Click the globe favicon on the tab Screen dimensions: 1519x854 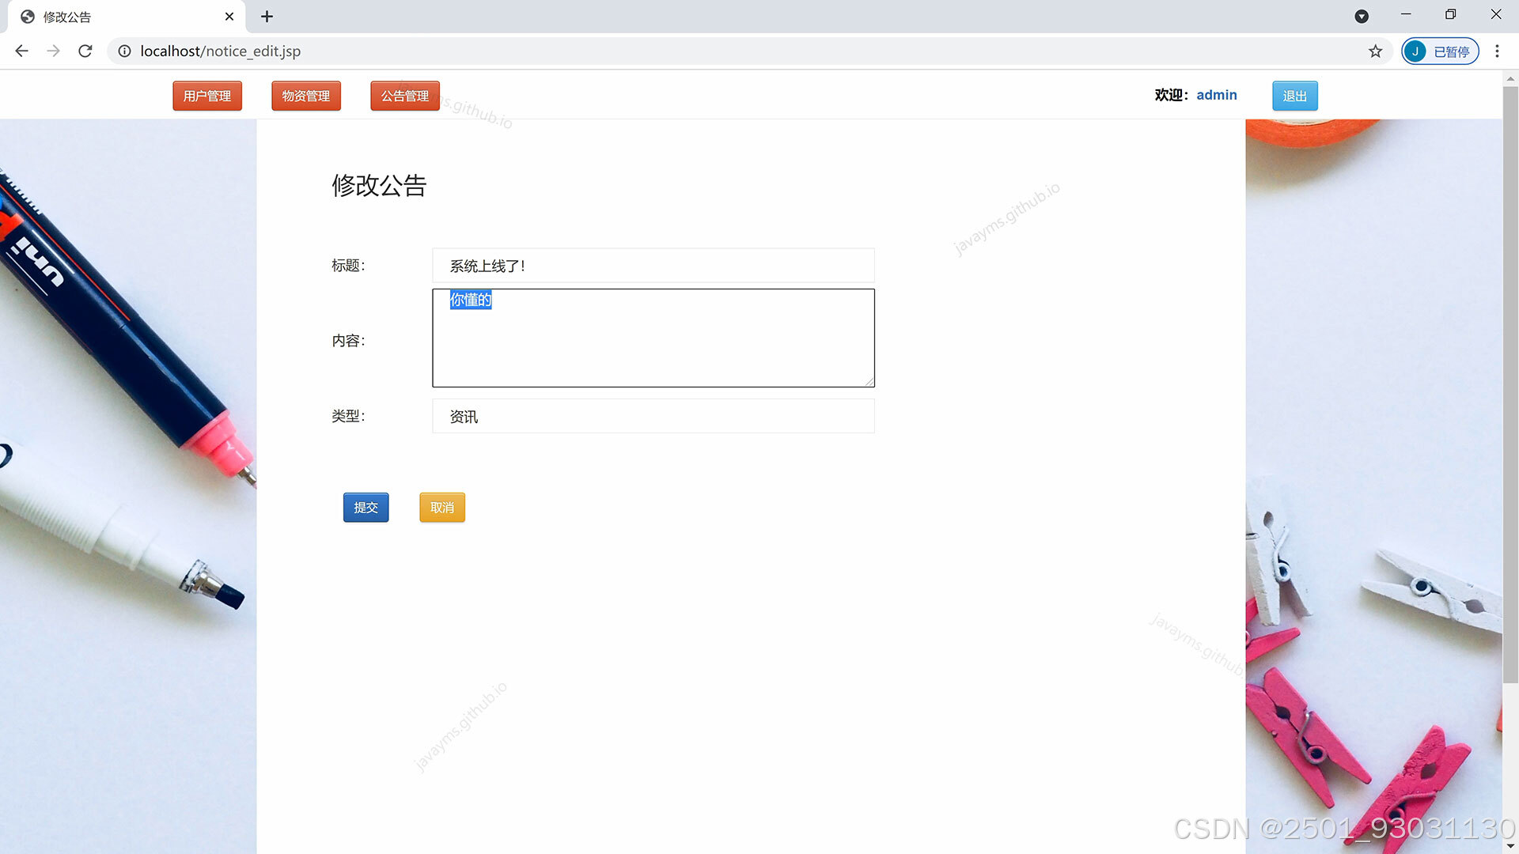tap(28, 17)
